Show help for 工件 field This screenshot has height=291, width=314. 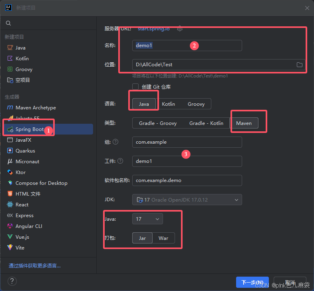[x=120, y=161]
